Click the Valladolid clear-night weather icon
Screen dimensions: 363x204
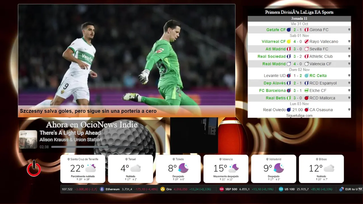coord(279,168)
